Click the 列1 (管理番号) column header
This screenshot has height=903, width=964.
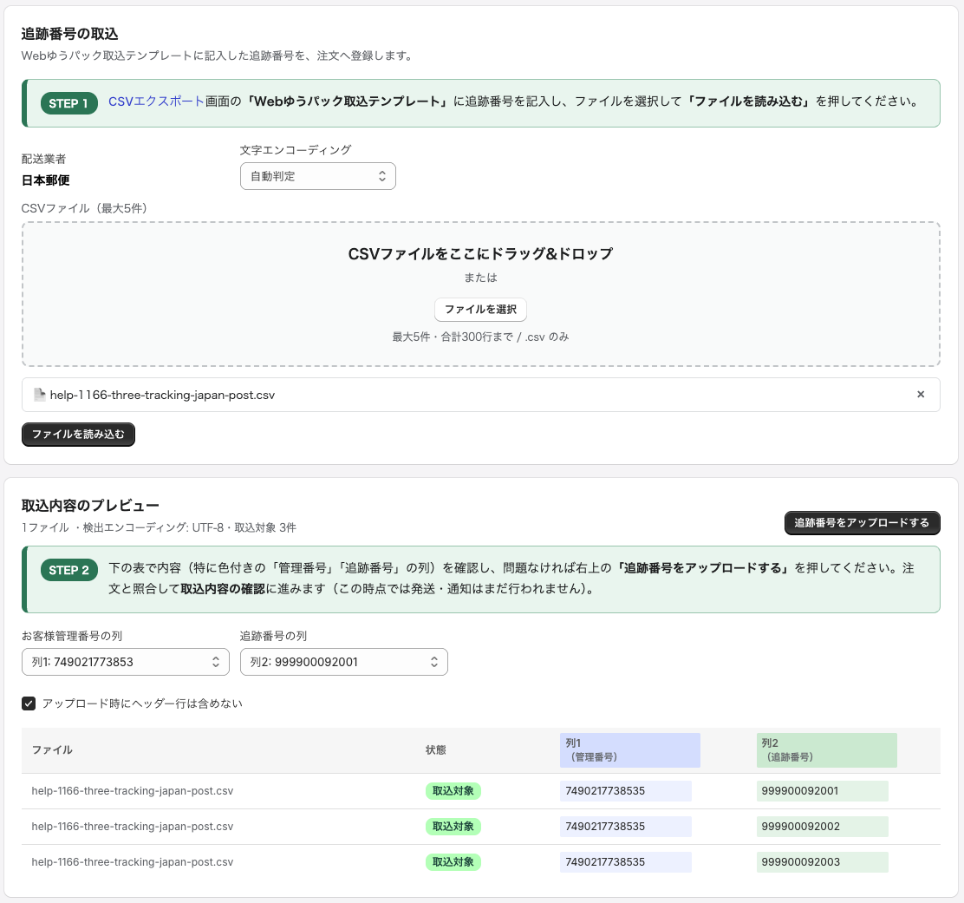pyautogui.click(x=629, y=749)
